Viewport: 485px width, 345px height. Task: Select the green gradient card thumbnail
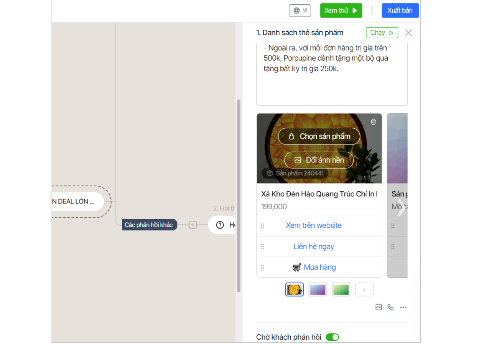341,290
